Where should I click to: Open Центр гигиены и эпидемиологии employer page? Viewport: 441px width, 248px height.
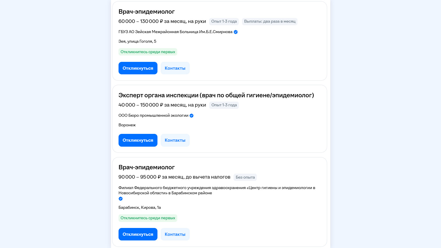click(x=216, y=190)
